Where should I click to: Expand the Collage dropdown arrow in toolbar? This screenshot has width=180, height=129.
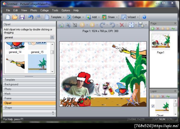[x=83, y=17]
